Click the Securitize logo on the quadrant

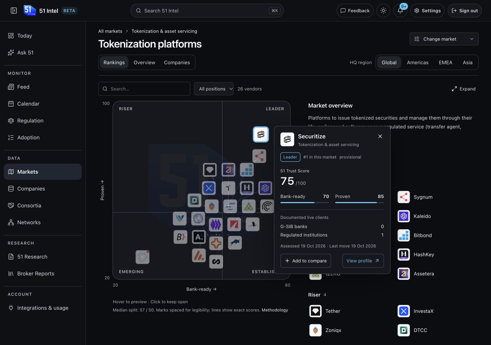pyautogui.click(x=261, y=135)
